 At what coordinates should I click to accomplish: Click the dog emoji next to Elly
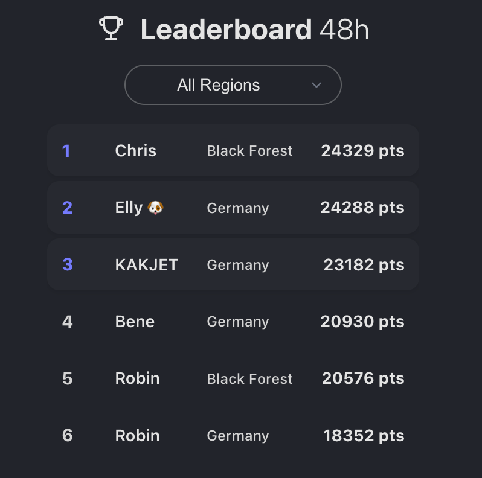(x=156, y=208)
